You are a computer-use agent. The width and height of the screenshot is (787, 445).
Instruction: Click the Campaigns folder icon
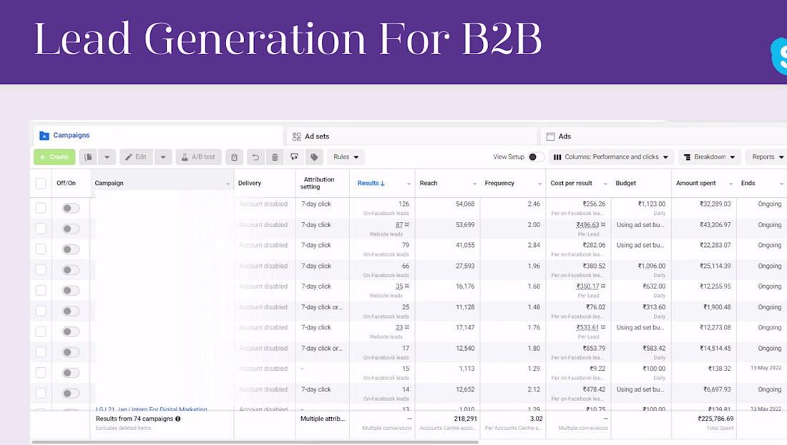(44, 135)
